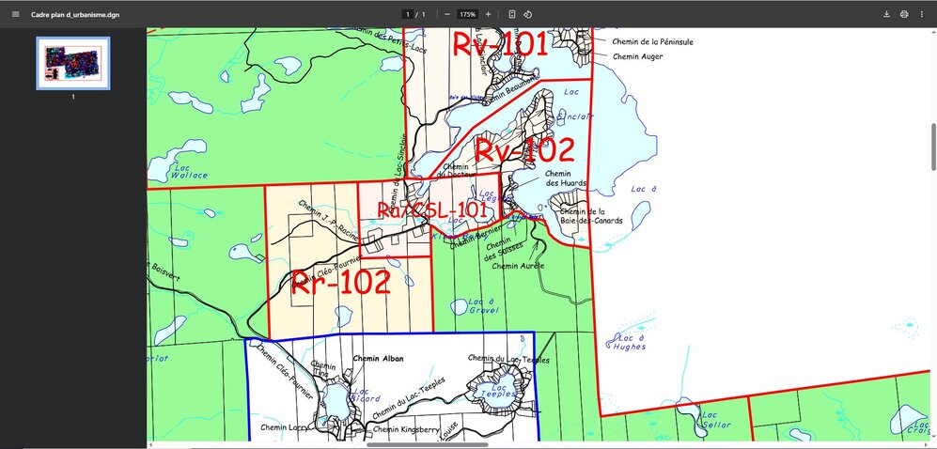This screenshot has width=937, height=449.
Task: Click the Rr-102 zone label on map
Action: pos(339,284)
